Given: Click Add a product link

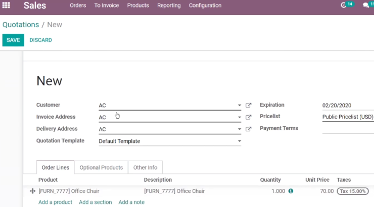Looking at the screenshot, I should tap(55, 202).
